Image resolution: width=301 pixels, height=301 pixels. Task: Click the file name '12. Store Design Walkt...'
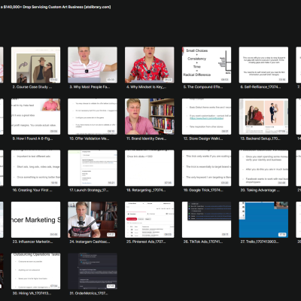203,138
